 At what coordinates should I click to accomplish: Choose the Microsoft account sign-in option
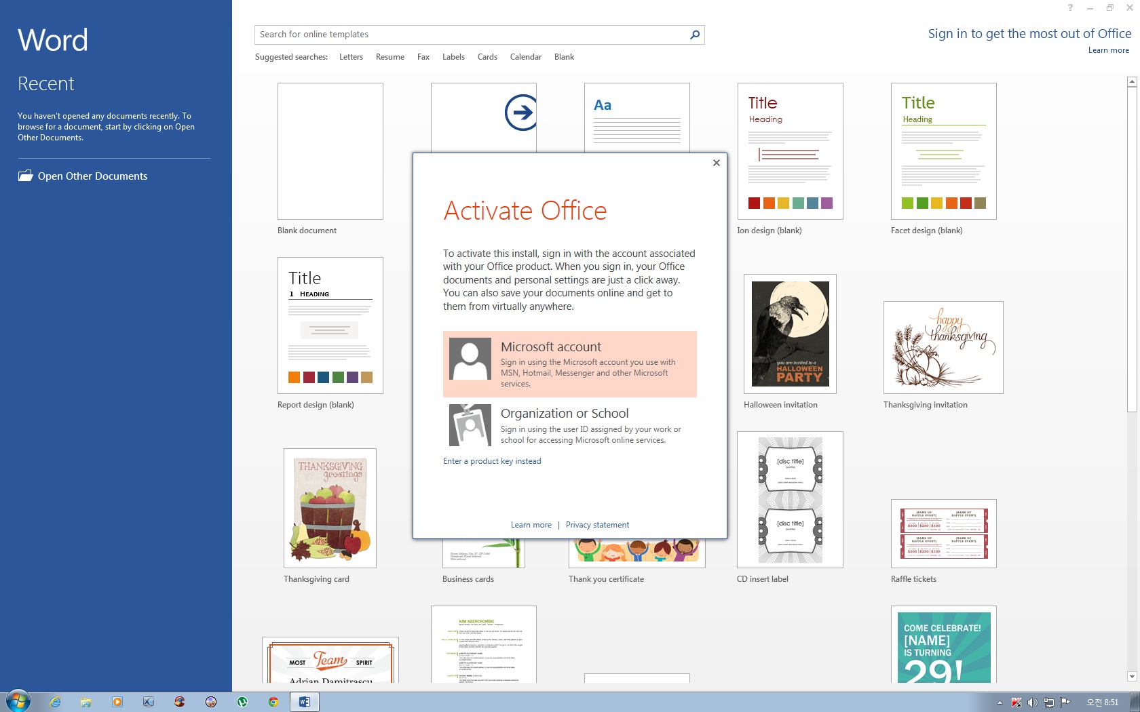click(570, 364)
